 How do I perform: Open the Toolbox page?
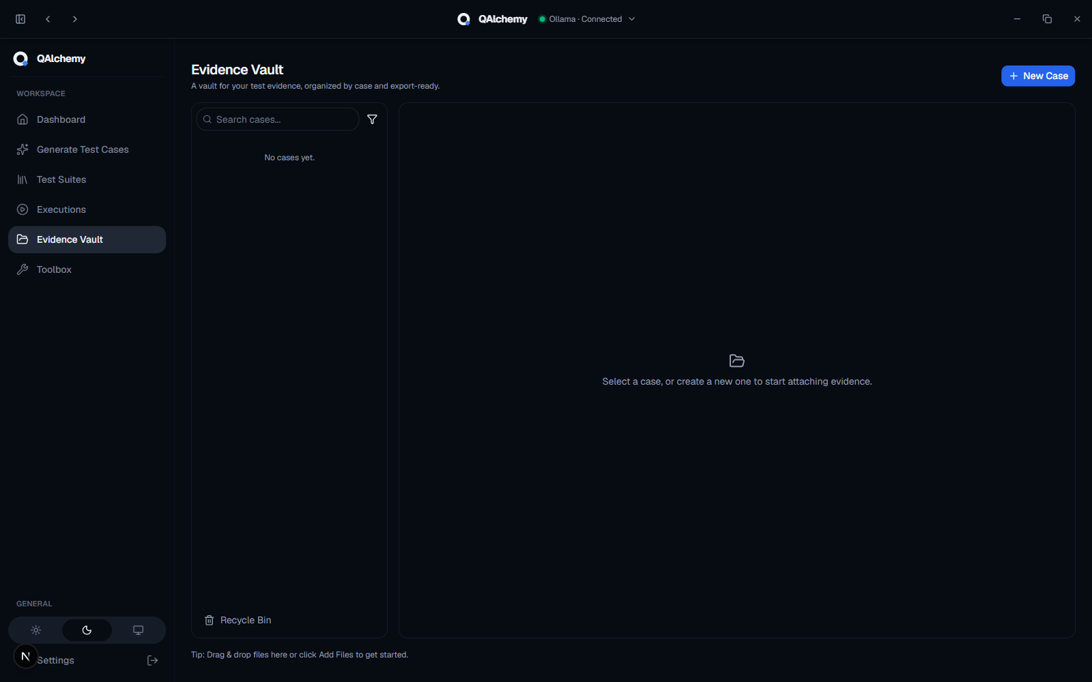pos(87,269)
